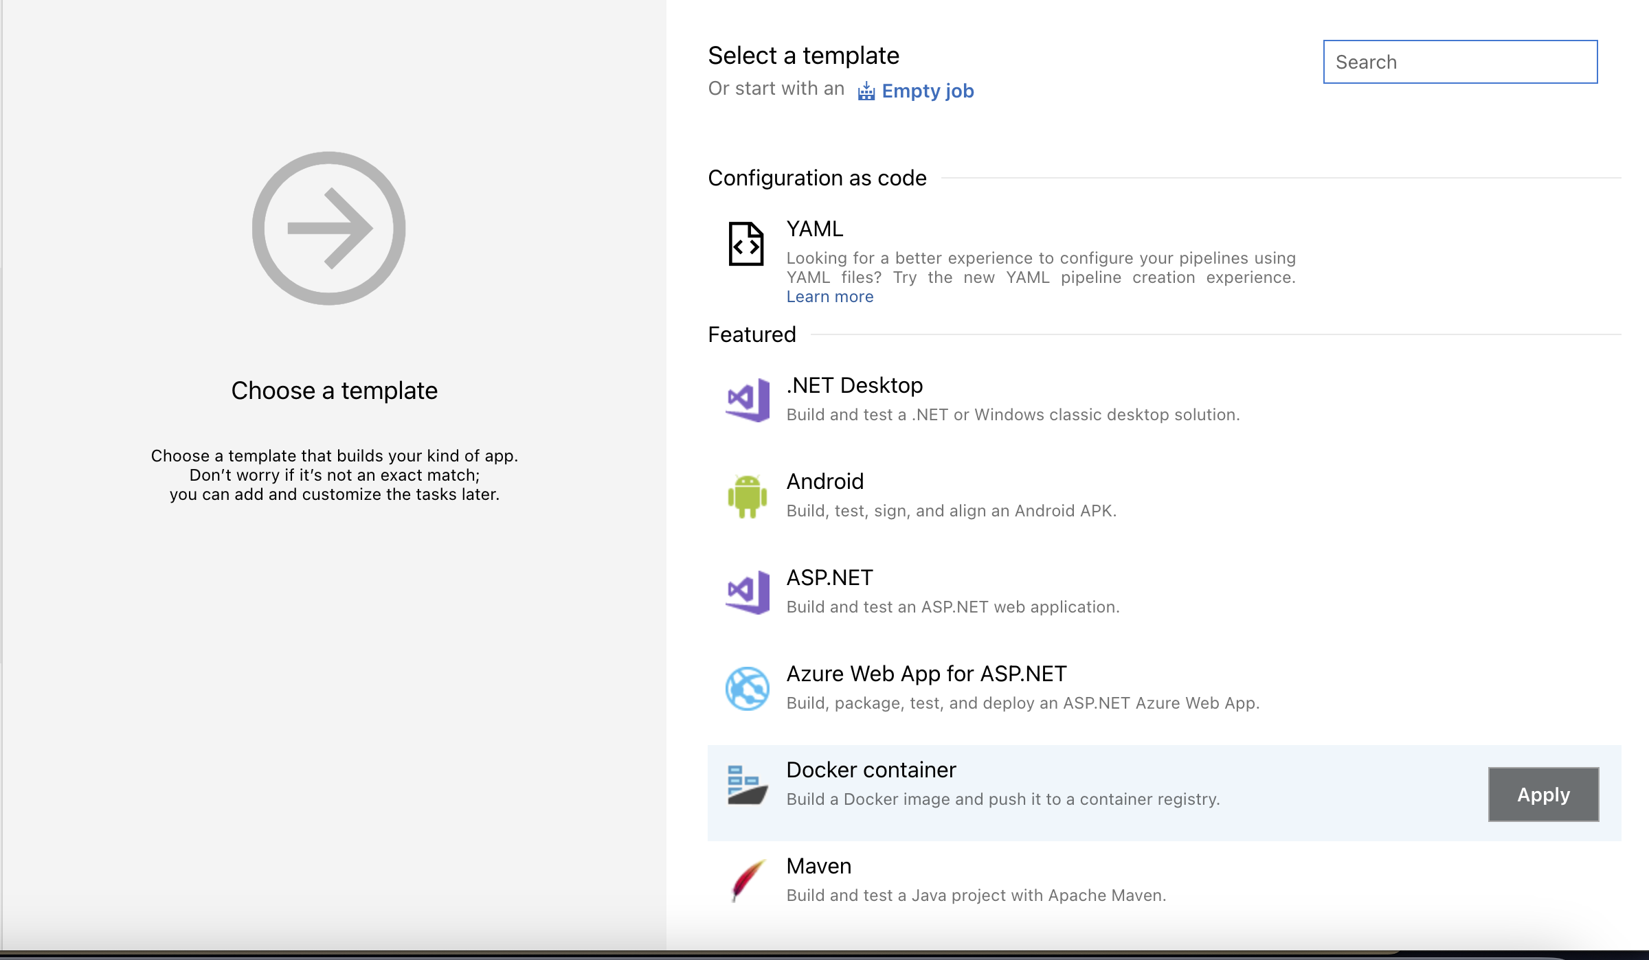Click the .NET Desktop Visual Studio icon

pos(748,400)
